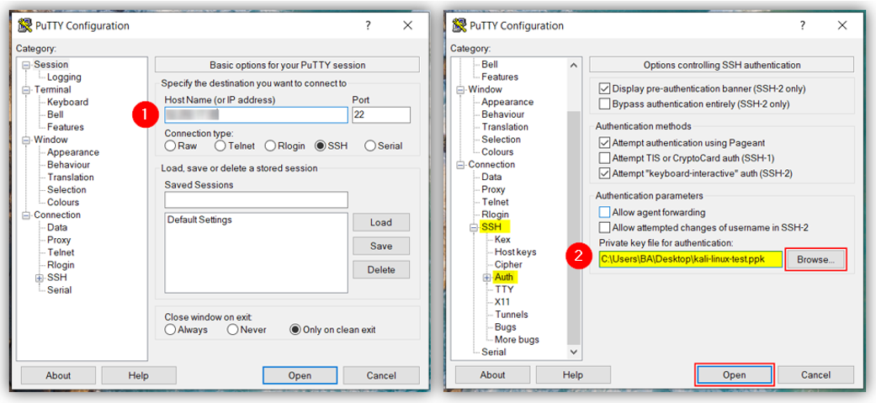Select Default Settings in sessions list
This screenshot has height=403, width=876.
click(199, 220)
